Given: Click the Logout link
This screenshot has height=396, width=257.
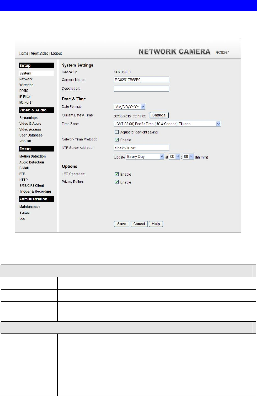Looking at the screenshot, I should tap(56, 53).
